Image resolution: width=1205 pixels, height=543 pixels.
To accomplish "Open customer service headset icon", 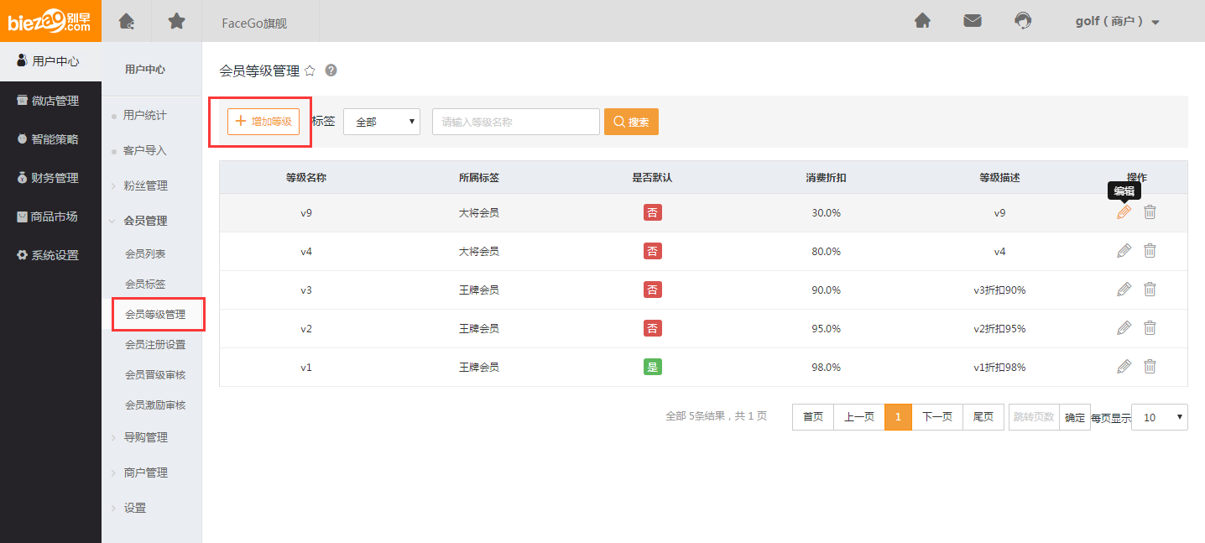I will tap(1023, 21).
